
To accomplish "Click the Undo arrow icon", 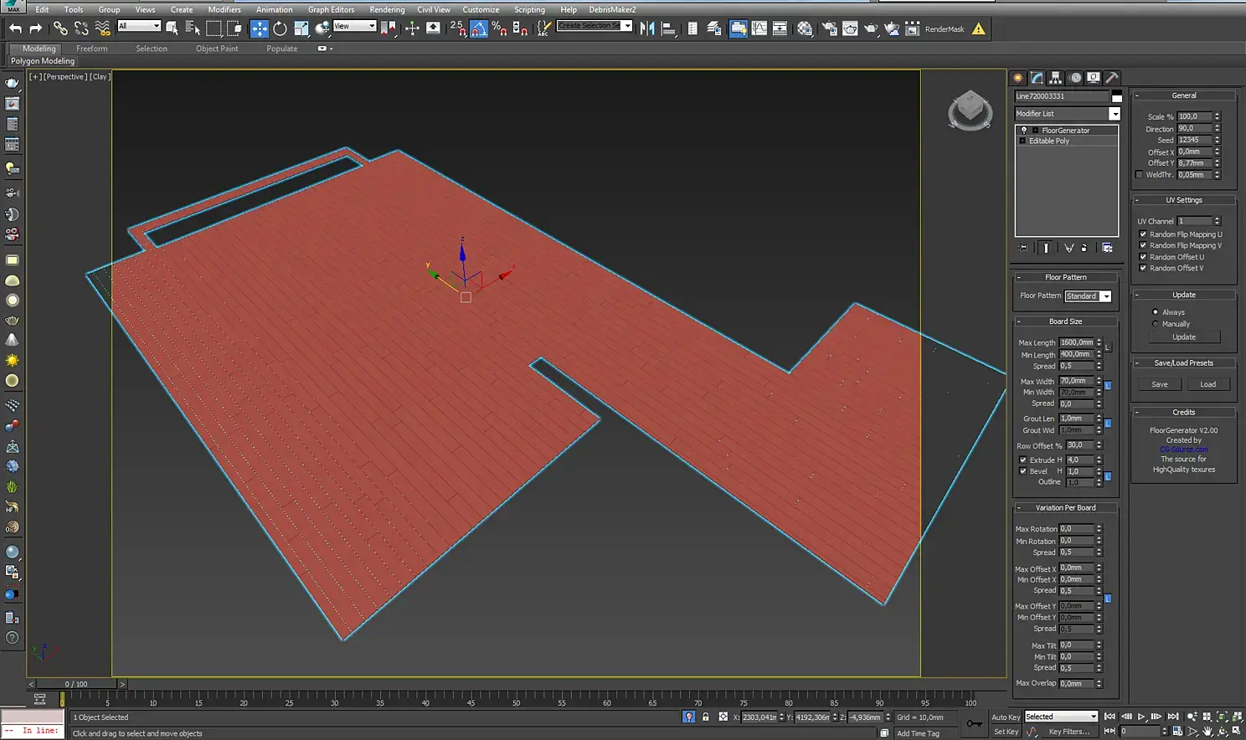I will point(15,28).
